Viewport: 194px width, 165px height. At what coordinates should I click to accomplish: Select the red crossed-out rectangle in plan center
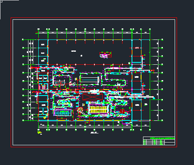(x=93, y=97)
